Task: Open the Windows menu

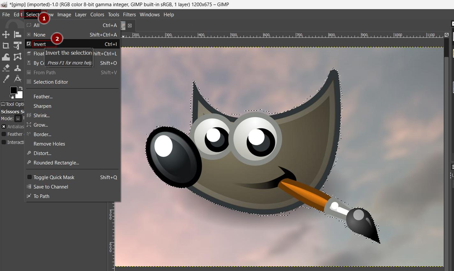Action: pos(150,15)
